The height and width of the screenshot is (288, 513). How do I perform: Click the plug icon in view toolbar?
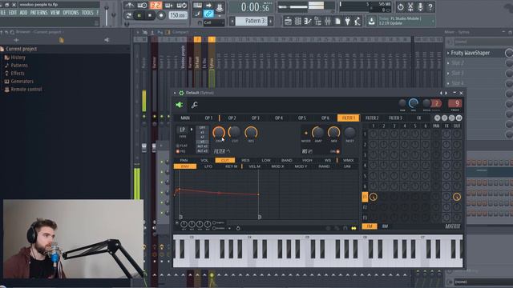tap(347, 22)
